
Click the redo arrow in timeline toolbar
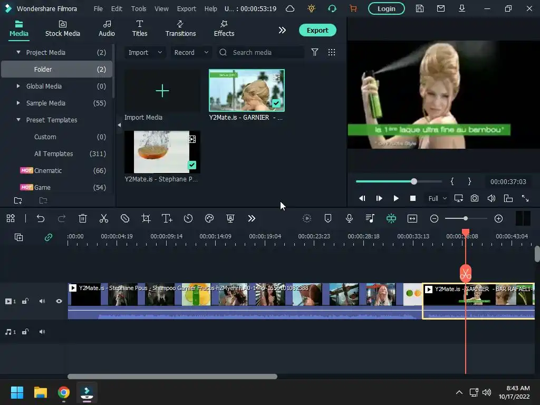point(62,218)
